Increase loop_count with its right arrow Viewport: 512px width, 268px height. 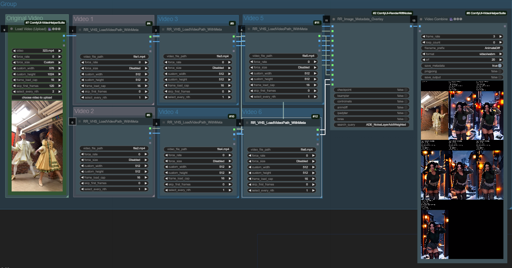click(x=500, y=43)
